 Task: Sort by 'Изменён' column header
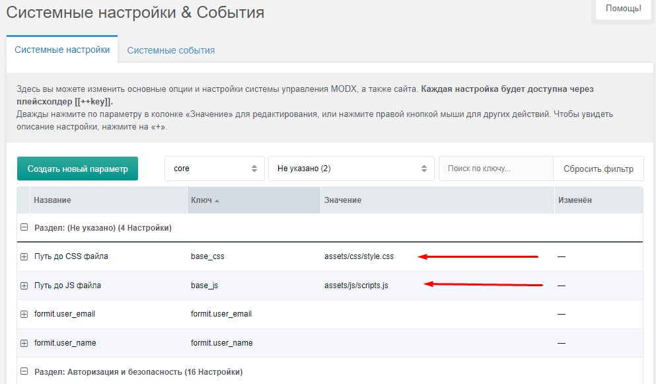pyautogui.click(x=599, y=200)
